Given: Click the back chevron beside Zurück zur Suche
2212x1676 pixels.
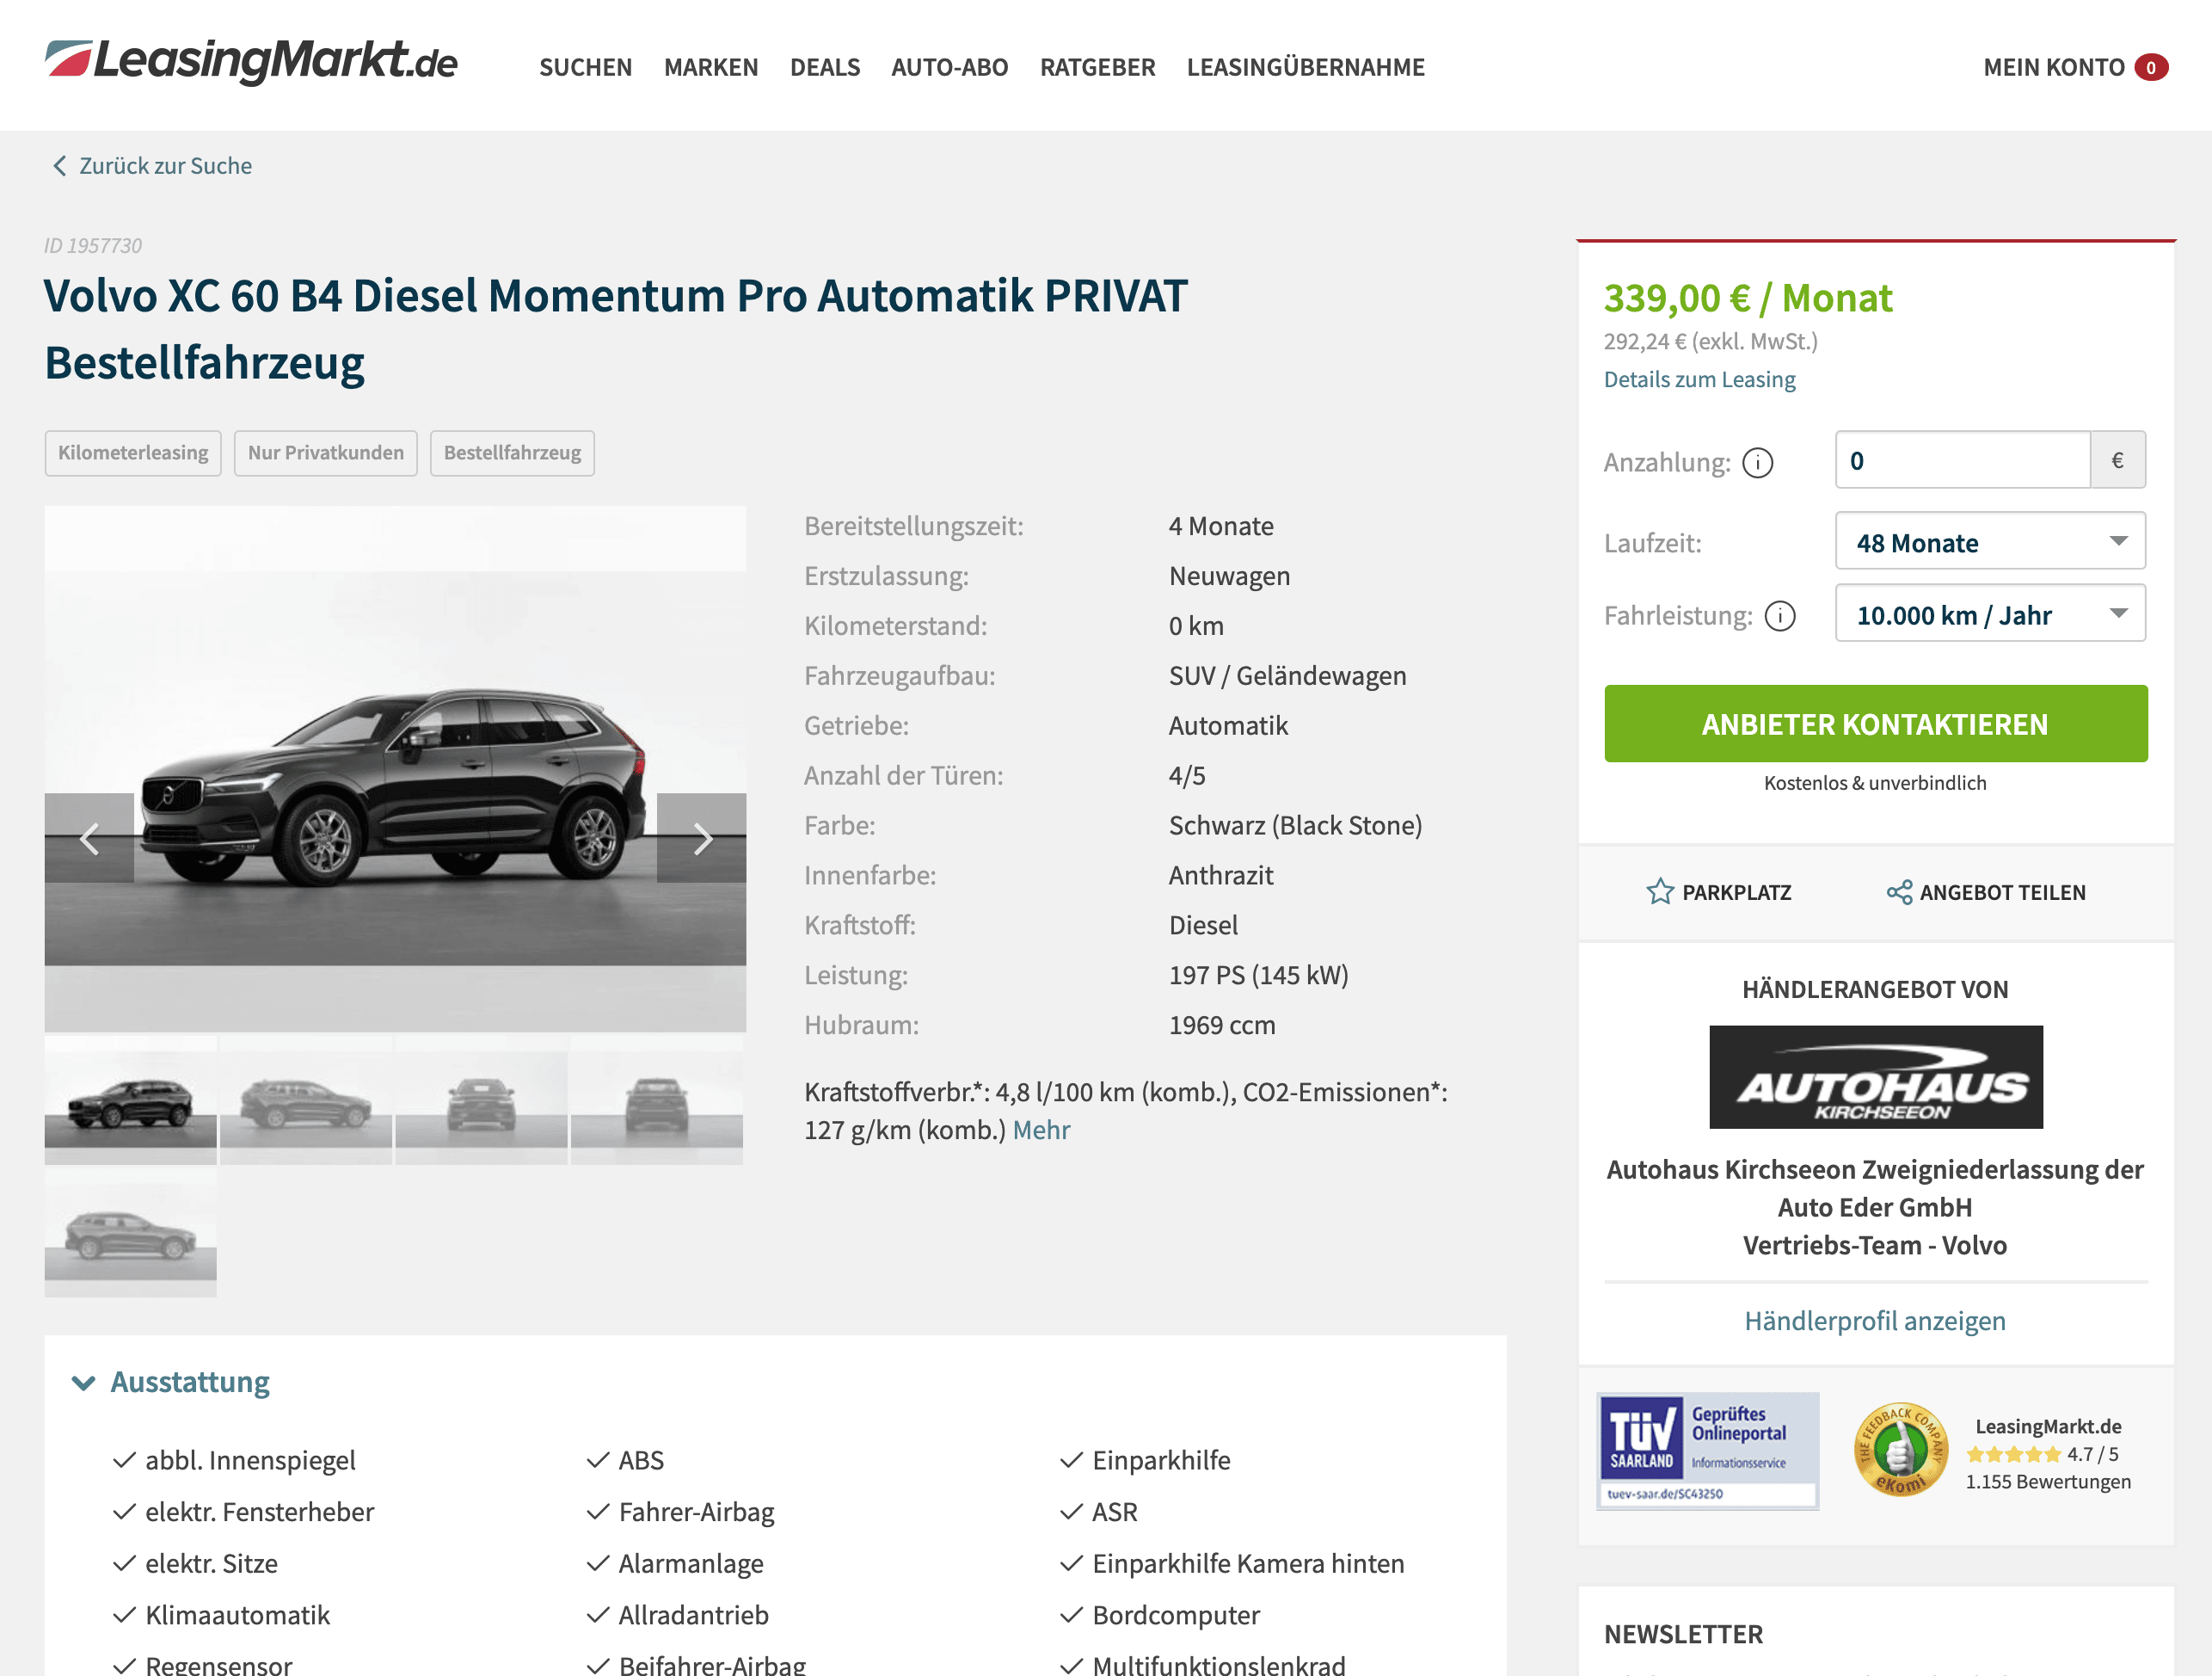Looking at the screenshot, I should [59, 166].
